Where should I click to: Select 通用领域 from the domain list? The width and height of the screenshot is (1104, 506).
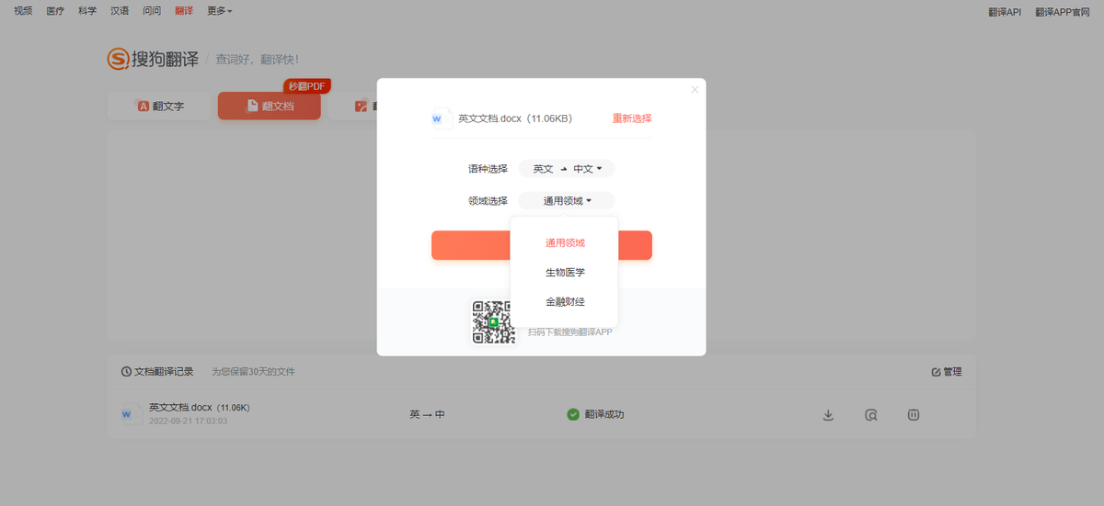565,243
